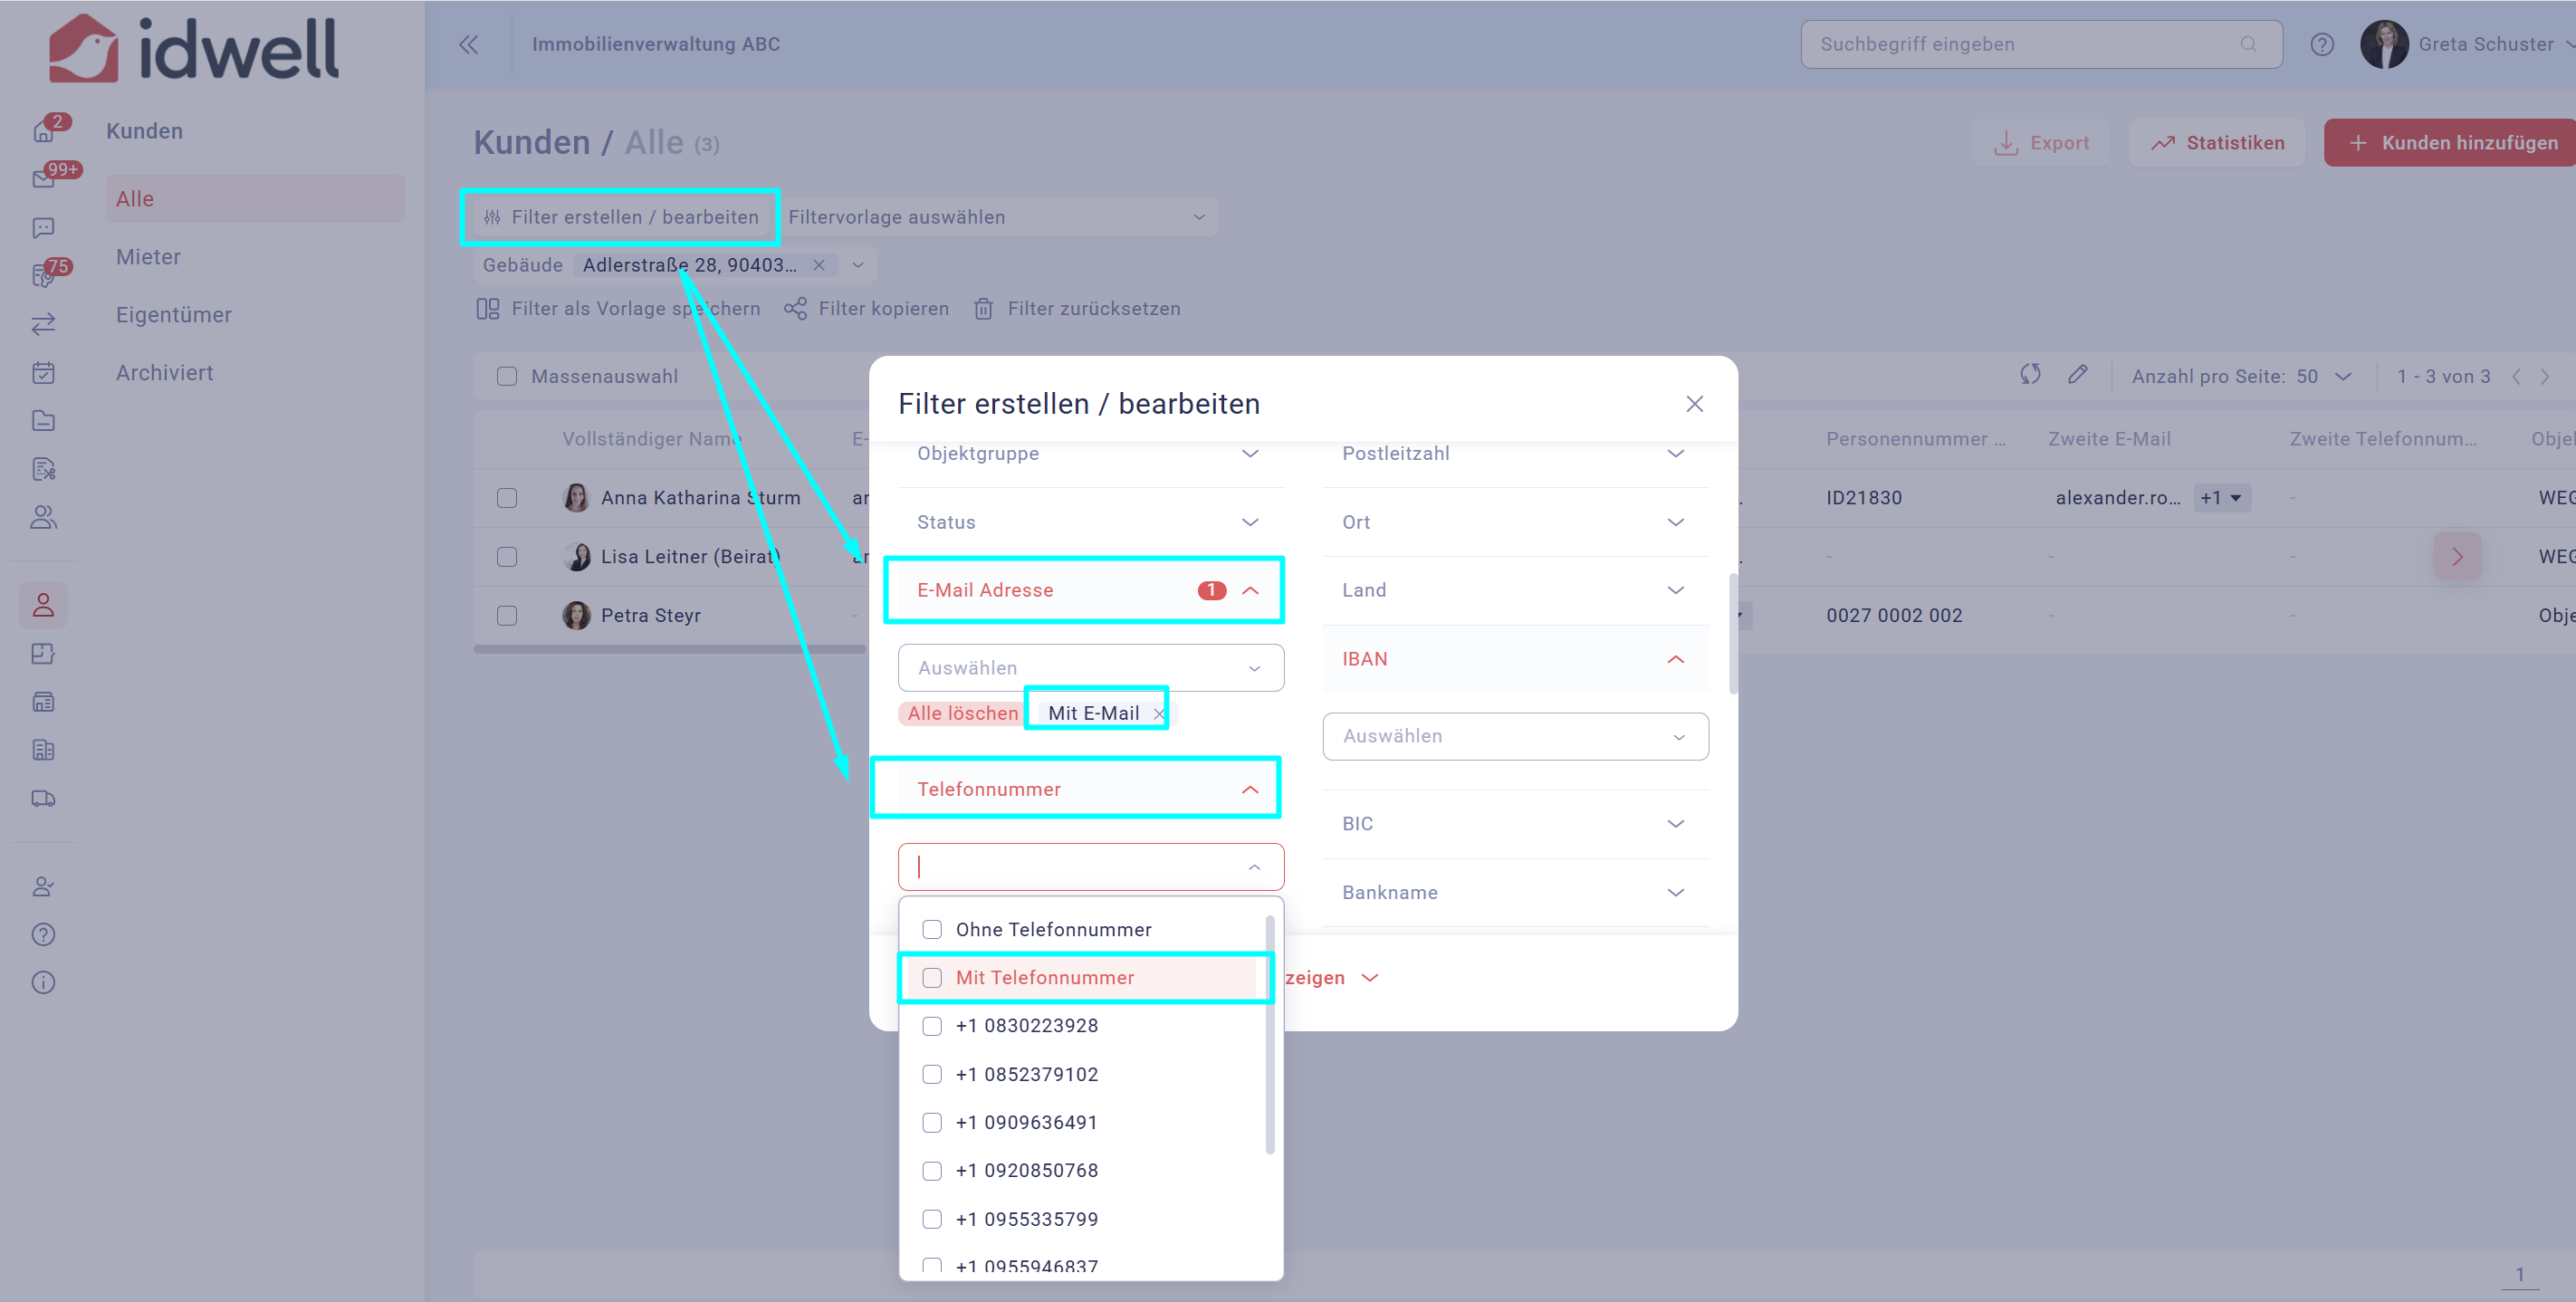The image size is (2576, 1302).
Task: Open the IBAN Auswählen dropdown
Action: coord(1515,736)
